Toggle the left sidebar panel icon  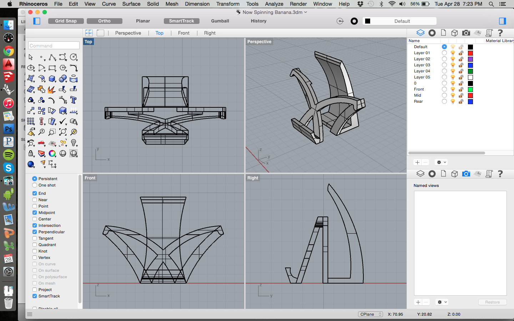(x=37, y=21)
